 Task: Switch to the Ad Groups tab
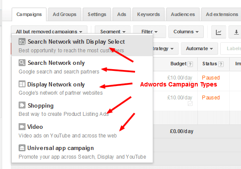(64, 14)
